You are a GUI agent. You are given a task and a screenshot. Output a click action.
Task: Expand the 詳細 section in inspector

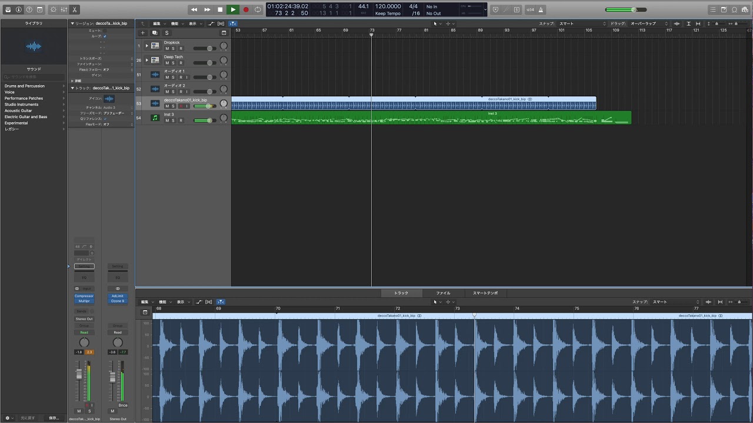(72, 81)
